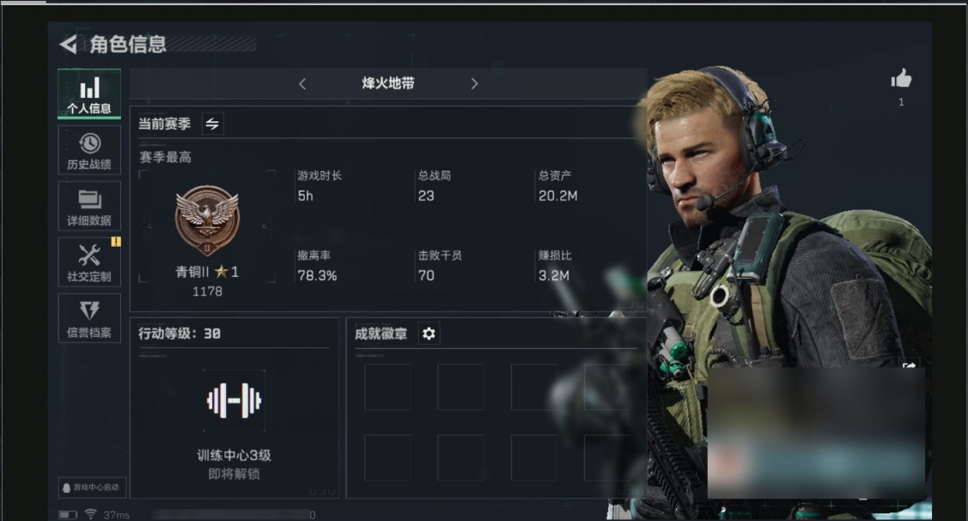Viewport: 968px width, 521px height.
Task: Switch to previous mode with left chevron
Action: [301, 83]
